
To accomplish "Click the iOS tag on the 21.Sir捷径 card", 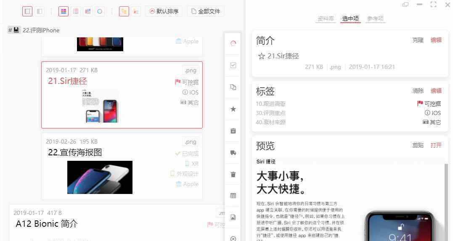I will [191, 92].
